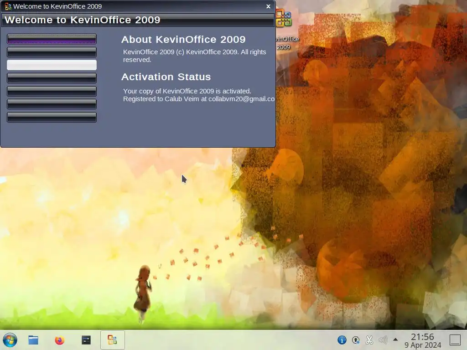
Task: Click the text 'Your copy of KevinOffice 2009 is activated.'
Action: click(187, 91)
